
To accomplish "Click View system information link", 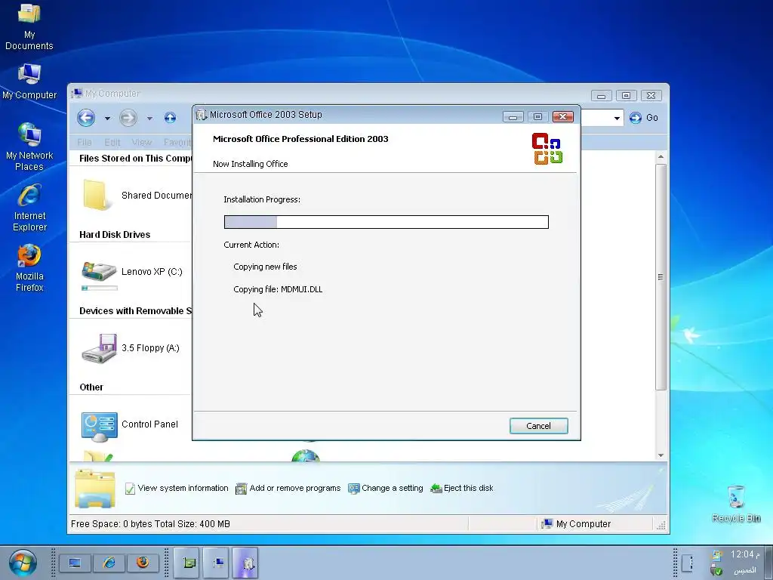I will (177, 489).
